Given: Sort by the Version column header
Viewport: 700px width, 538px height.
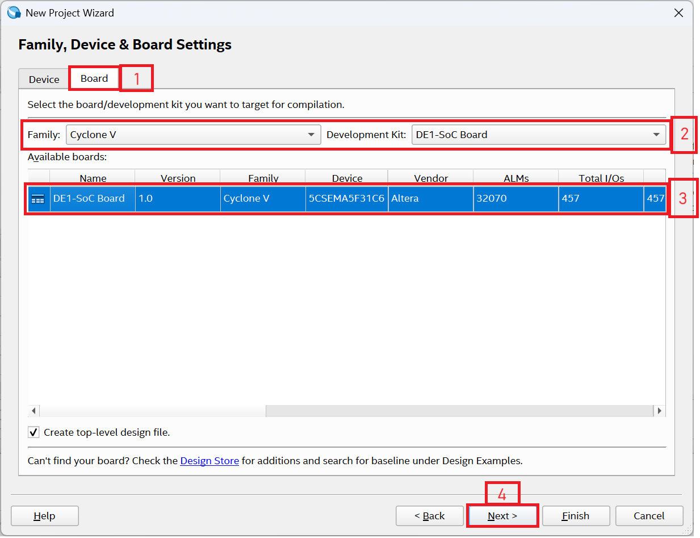Looking at the screenshot, I should point(178,178).
